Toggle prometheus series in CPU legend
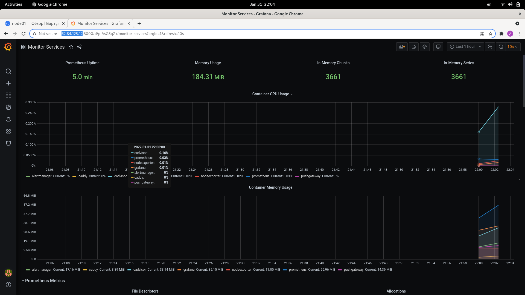Viewport: 525px width, 295px height. pyautogui.click(x=260, y=176)
